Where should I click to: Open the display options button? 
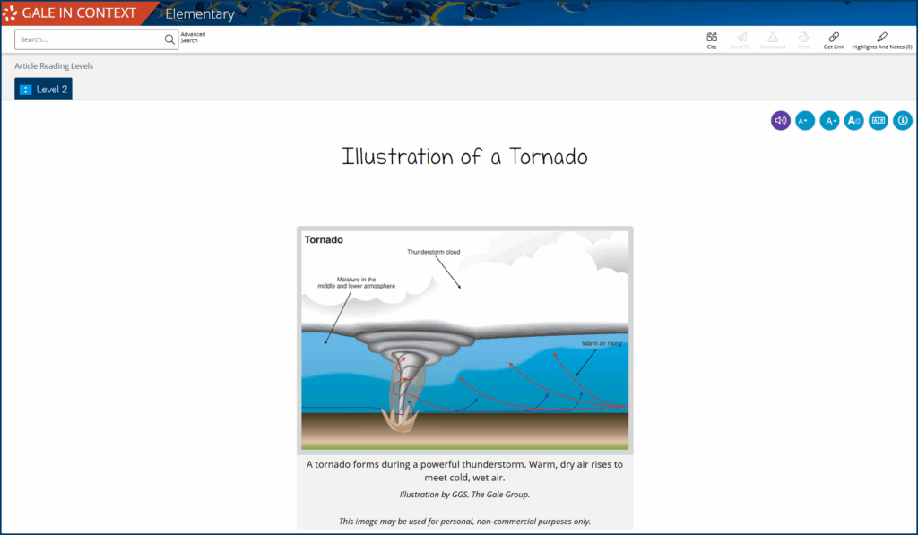853,120
